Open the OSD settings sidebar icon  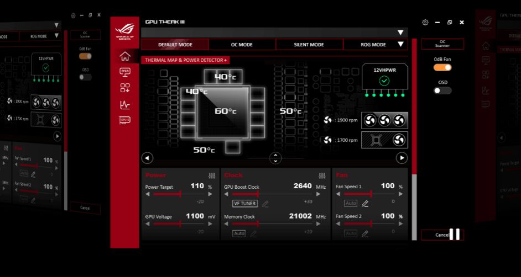[x=125, y=72]
